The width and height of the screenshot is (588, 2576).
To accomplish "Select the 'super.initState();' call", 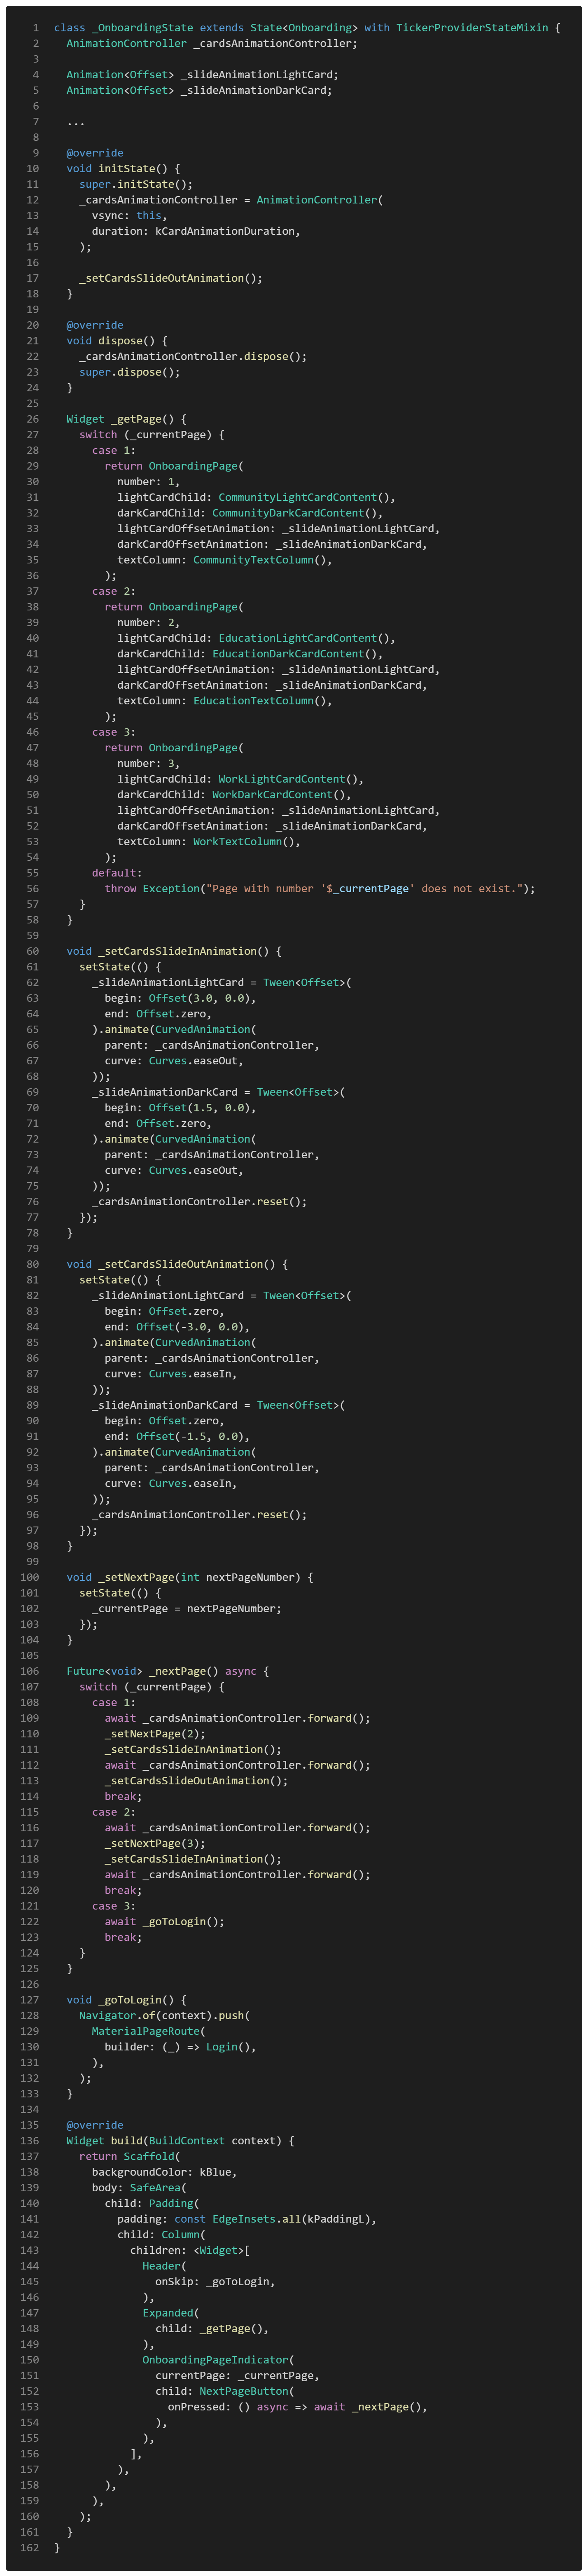I will point(136,184).
